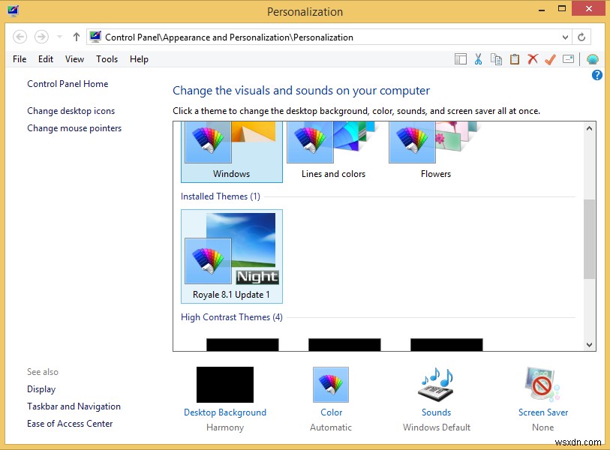Click the email envelope toolbar icon

coord(568,58)
